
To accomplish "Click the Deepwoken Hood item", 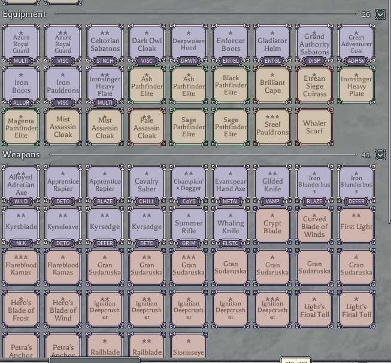I will point(189,44).
